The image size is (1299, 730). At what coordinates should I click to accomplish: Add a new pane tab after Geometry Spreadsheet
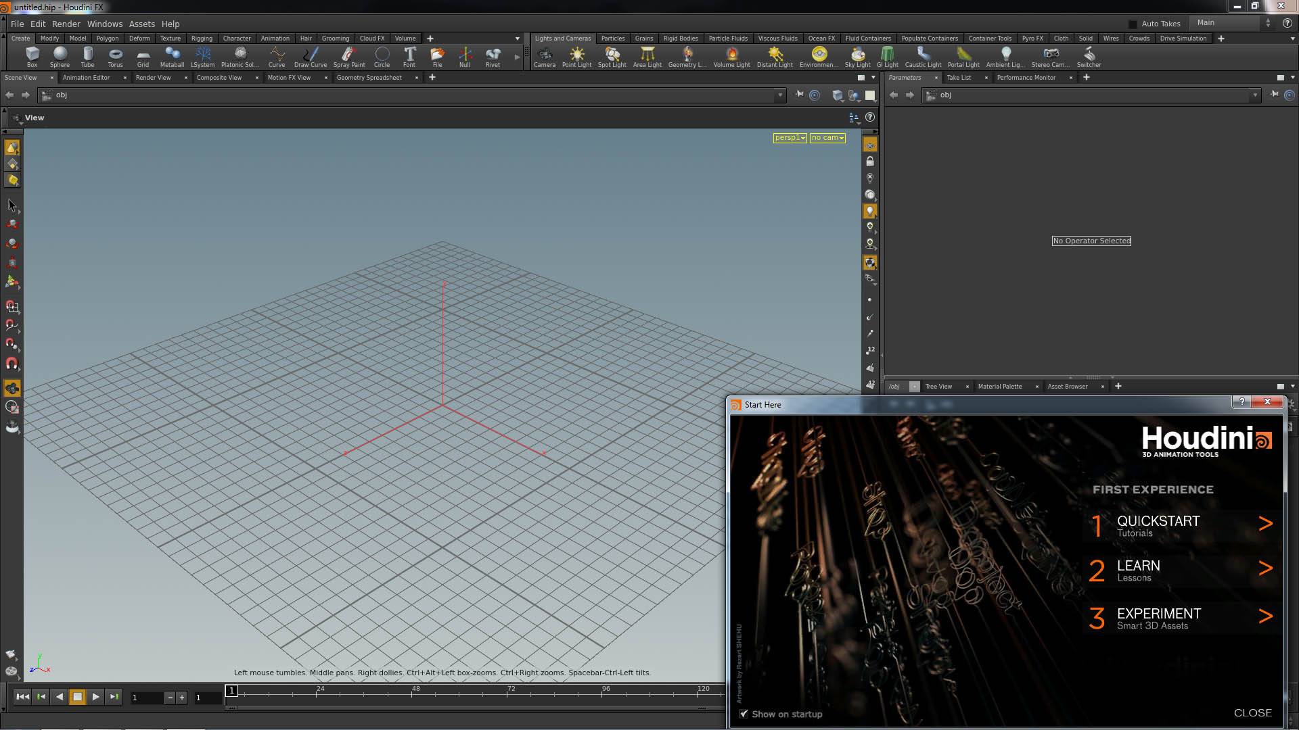click(432, 78)
